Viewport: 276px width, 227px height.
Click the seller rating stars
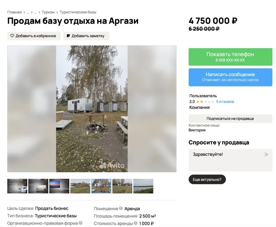[205, 102]
